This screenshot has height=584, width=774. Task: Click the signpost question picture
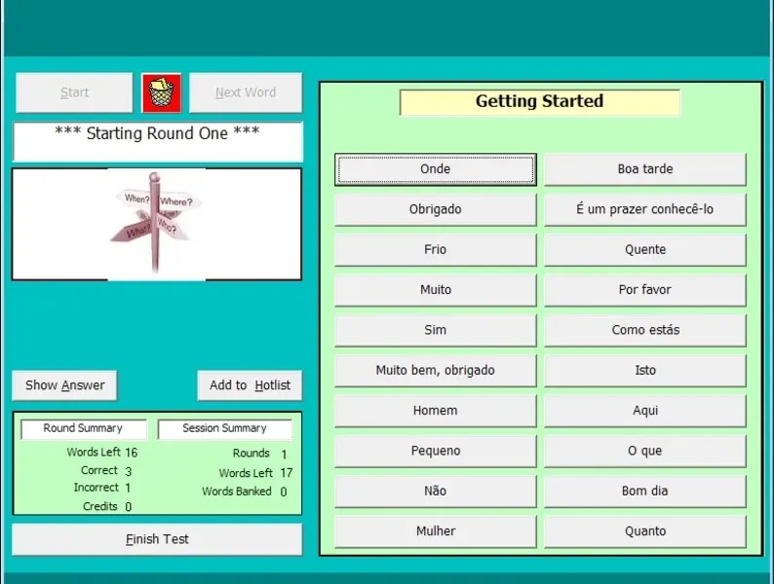coord(157,224)
